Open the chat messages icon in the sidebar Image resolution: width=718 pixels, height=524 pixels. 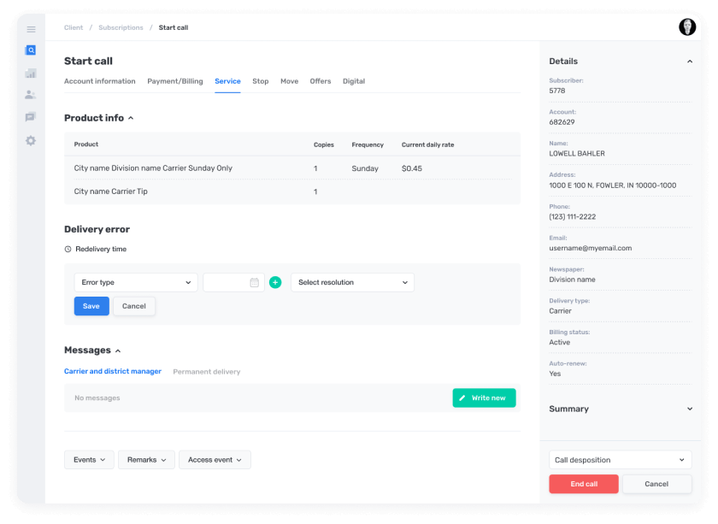31,116
